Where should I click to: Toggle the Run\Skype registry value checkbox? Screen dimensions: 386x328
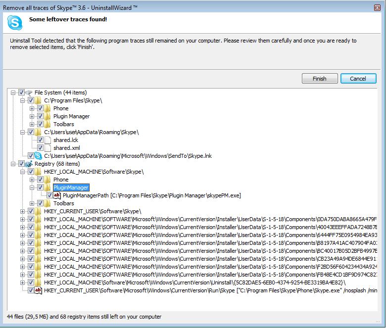click(31, 290)
